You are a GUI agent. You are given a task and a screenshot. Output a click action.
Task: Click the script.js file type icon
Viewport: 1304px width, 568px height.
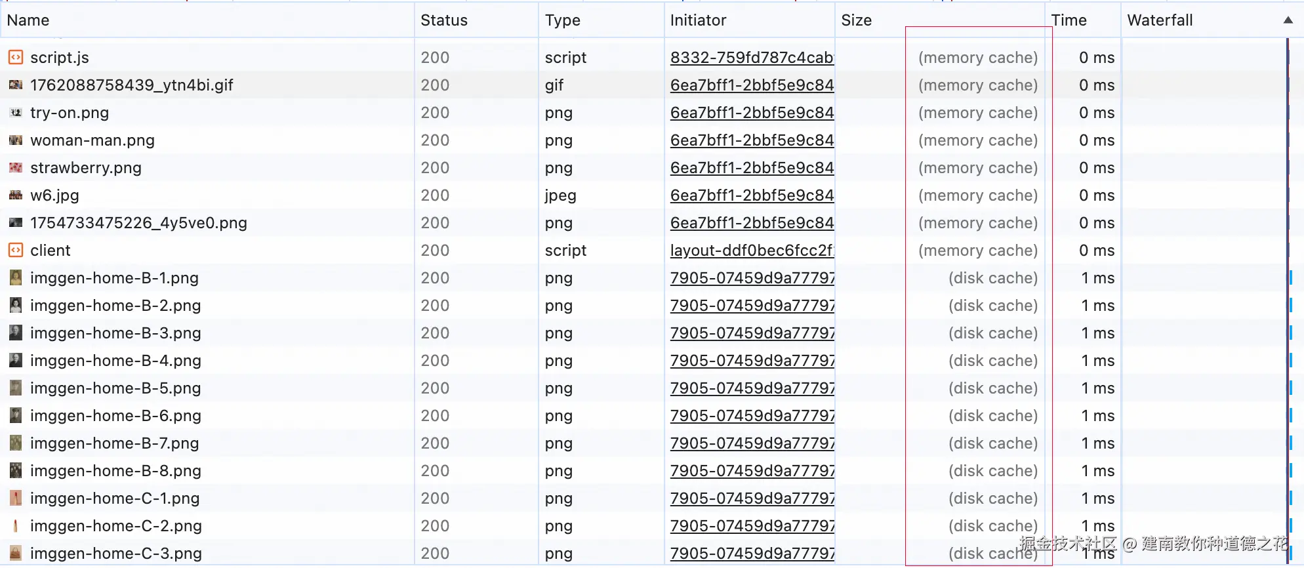pyautogui.click(x=16, y=58)
